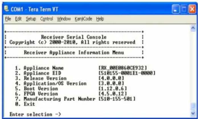The height and width of the screenshot is (119, 198).
Task: Open the Setup menu
Action: pos(31,19)
